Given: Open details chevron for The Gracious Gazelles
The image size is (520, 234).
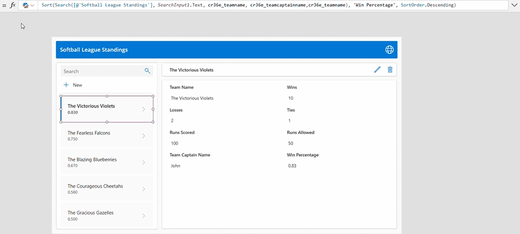Looking at the screenshot, I should pos(143,216).
